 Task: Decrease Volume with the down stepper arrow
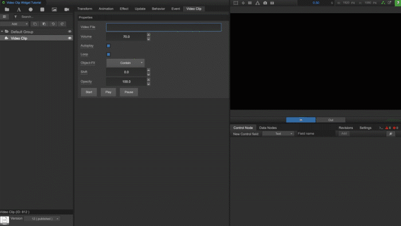click(x=148, y=39)
